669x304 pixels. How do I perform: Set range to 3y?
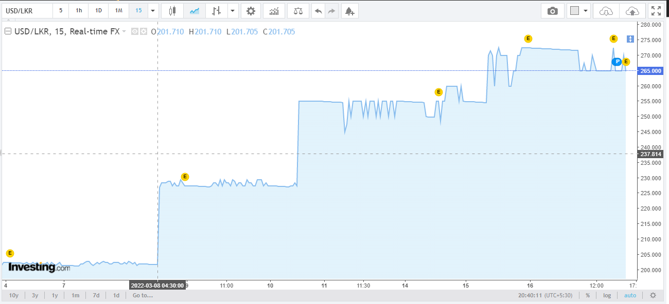[35, 295]
